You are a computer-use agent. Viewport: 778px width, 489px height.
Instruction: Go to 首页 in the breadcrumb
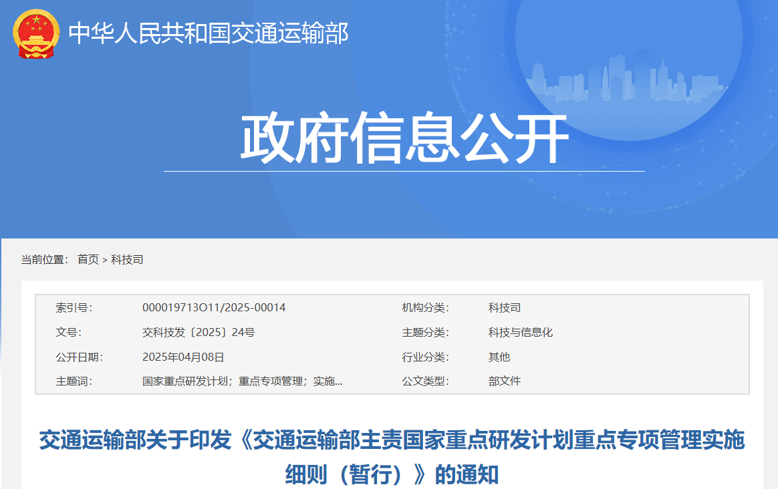88,259
